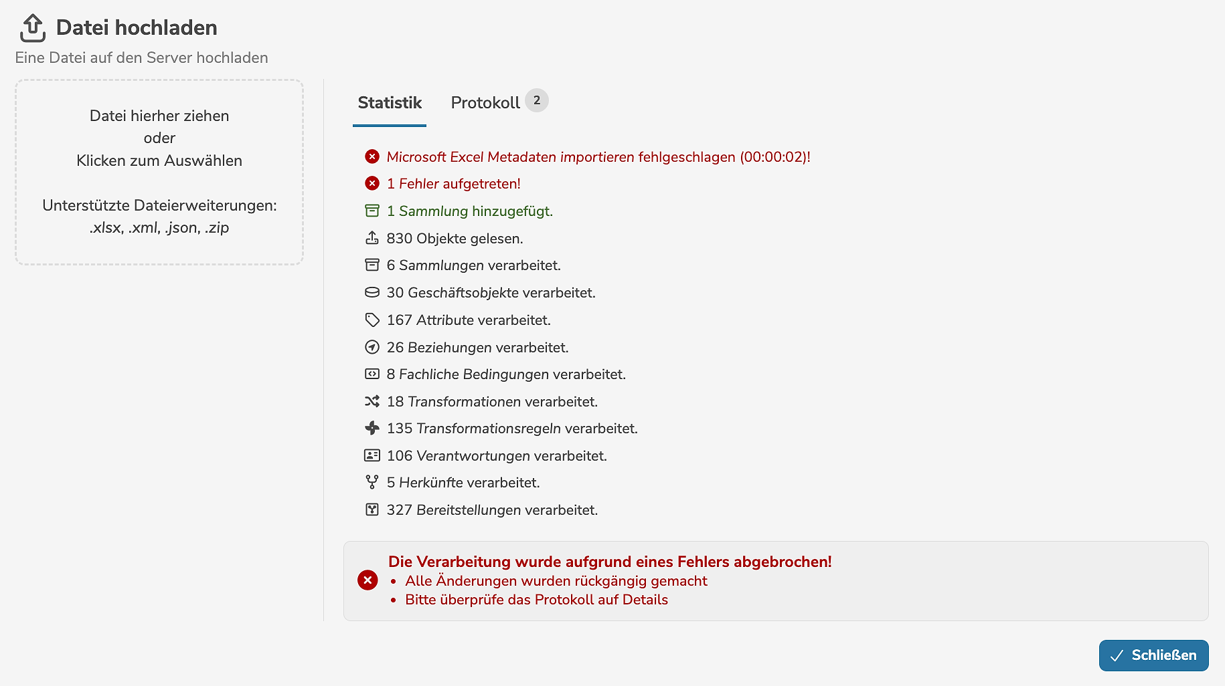Switch to the Statistik tab
This screenshot has height=686, width=1225.
(390, 103)
